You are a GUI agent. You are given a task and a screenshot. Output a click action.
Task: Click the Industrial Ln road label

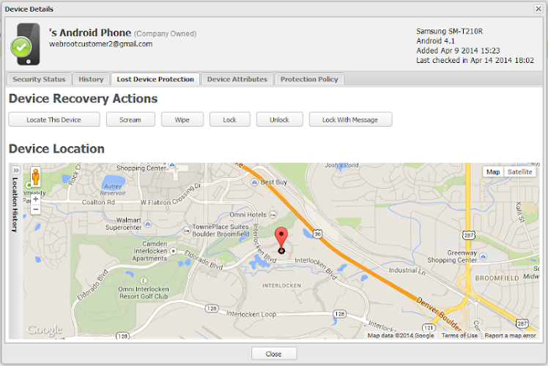[407, 271]
